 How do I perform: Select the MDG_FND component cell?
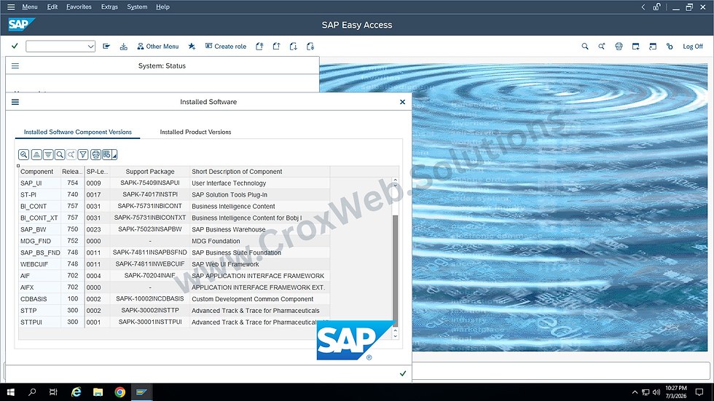(39, 241)
